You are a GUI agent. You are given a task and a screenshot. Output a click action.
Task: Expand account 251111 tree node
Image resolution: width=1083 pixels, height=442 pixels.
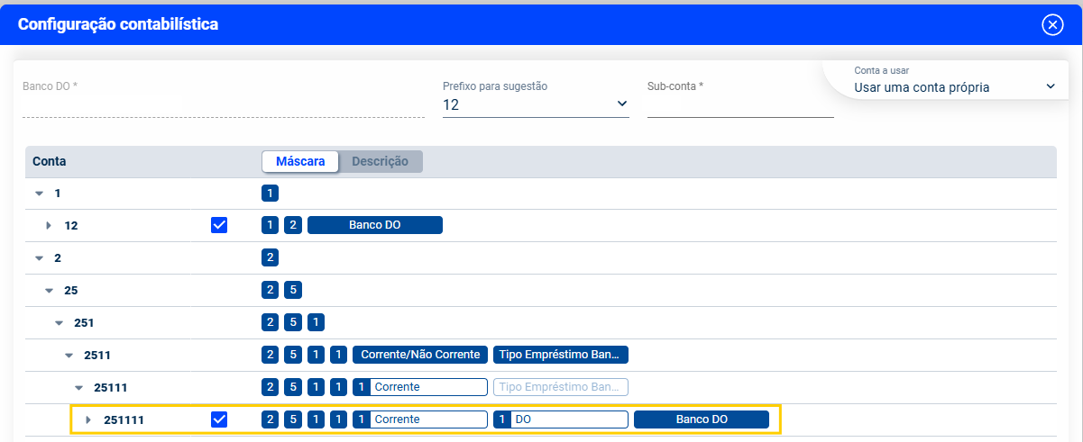(88, 419)
